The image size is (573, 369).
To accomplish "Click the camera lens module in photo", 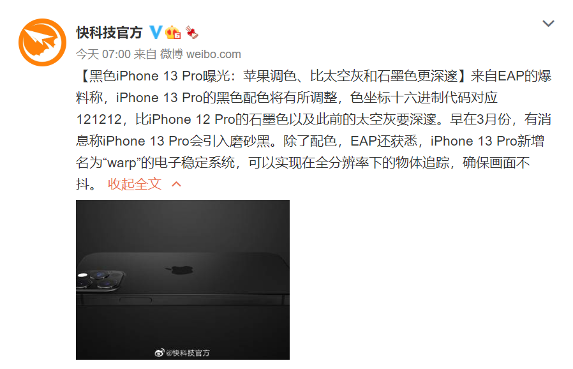I will pyautogui.click(x=100, y=280).
